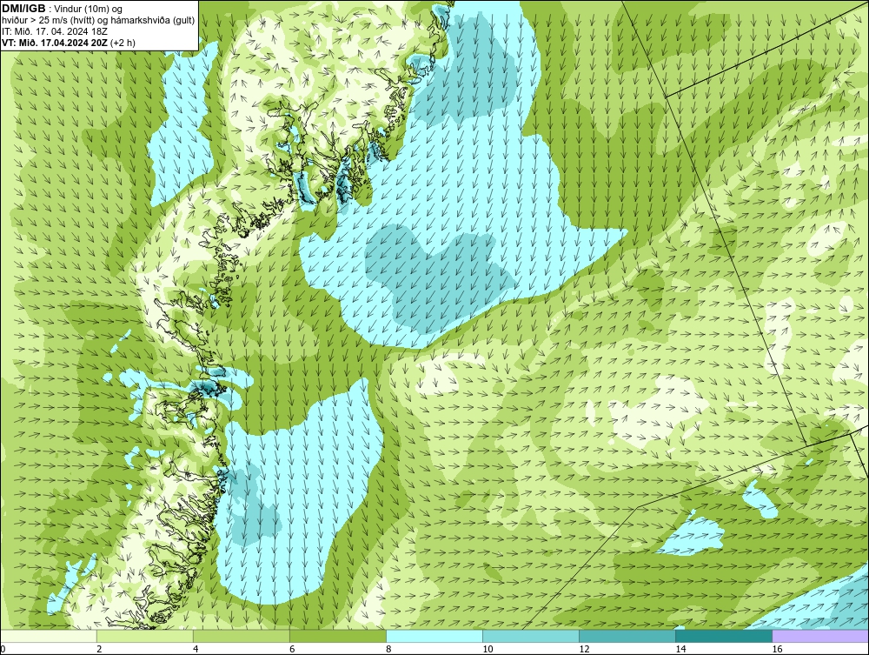Click the 2–4 m/s light green legend swatch
This screenshot has width=869, height=655.
point(144,636)
